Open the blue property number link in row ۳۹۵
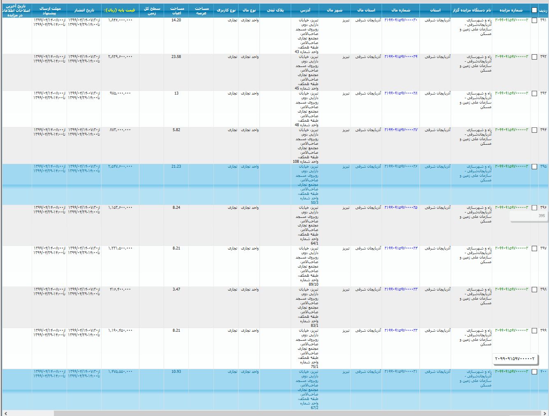 pyautogui.click(x=401, y=166)
